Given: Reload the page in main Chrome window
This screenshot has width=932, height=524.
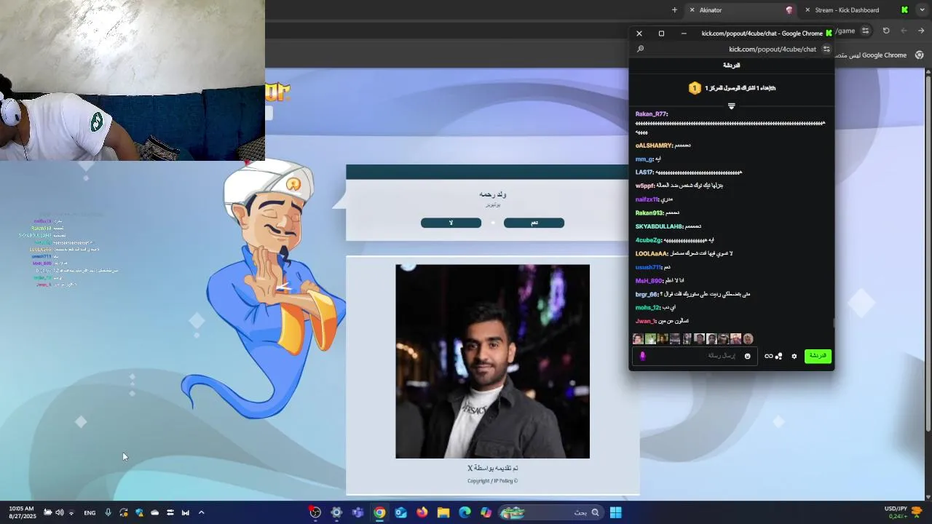Looking at the screenshot, I should coord(886,31).
